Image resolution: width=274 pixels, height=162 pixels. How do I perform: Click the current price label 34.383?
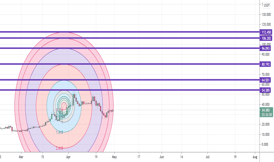(265, 110)
